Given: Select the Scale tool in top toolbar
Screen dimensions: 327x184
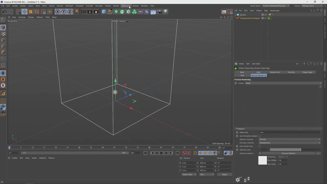Looking at the screenshot, I should coord(31,11).
